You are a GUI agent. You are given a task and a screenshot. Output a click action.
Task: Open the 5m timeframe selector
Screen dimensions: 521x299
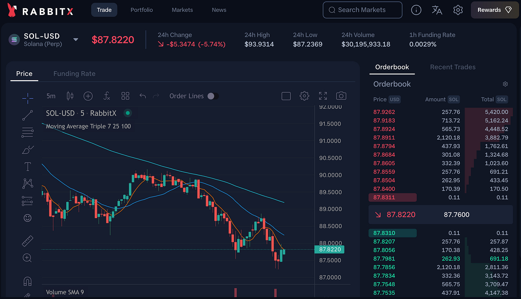coord(50,96)
